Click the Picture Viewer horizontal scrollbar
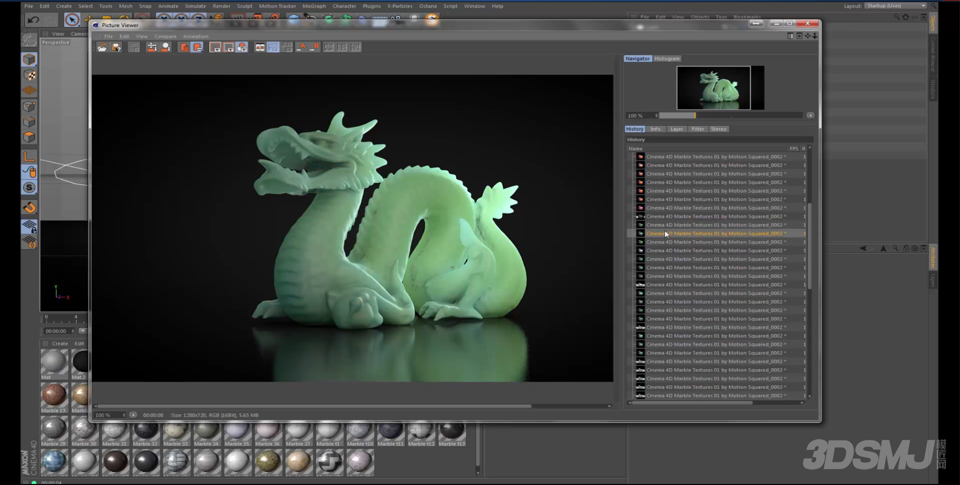This screenshot has width=960, height=485. pyautogui.click(x=314, y=406)
